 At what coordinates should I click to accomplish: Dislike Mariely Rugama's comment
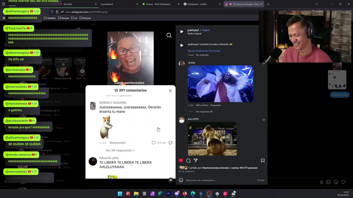[x=170, y=143]
